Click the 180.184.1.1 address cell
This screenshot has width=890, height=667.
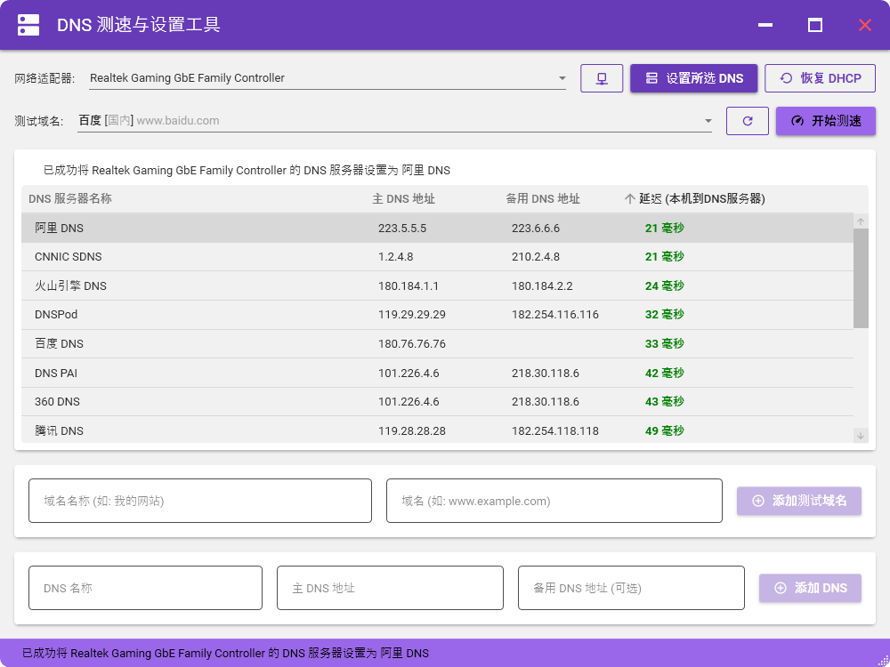pos(409,285)
